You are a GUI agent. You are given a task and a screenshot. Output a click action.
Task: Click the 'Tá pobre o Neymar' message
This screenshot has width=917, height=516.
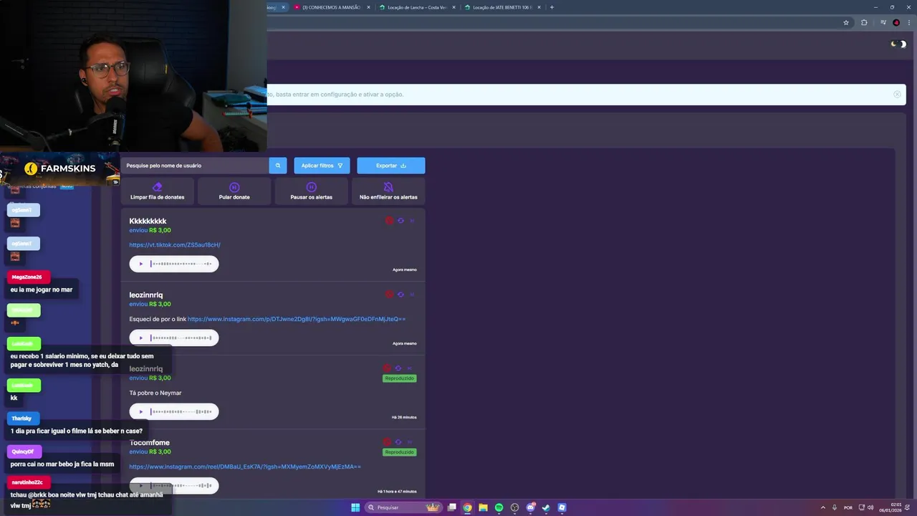point(155,393)
